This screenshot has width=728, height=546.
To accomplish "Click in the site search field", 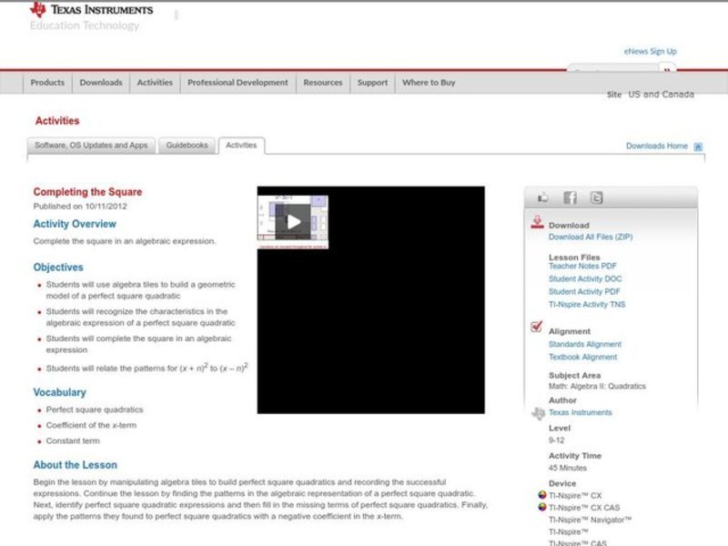I will click(x=613, y=70).
